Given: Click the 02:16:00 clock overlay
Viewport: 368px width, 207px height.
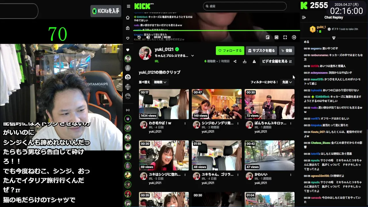Looking at the screenshot, I should click(346, 11).
